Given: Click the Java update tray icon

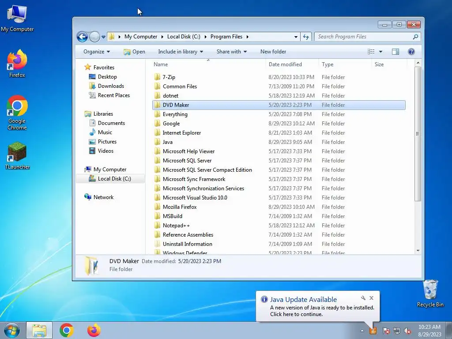Looking at the screenshot, I should (x=373, y=330).
